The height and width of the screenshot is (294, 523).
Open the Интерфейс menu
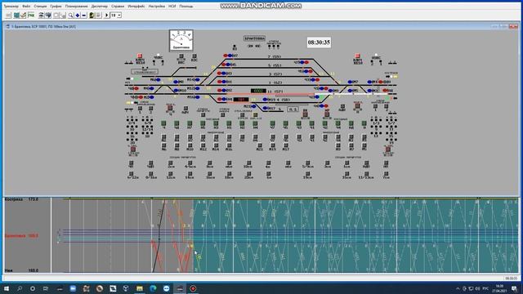click(x=136, y=6)
